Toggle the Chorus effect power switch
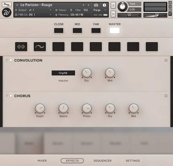The image size is (173, 166). click(9, 96)
